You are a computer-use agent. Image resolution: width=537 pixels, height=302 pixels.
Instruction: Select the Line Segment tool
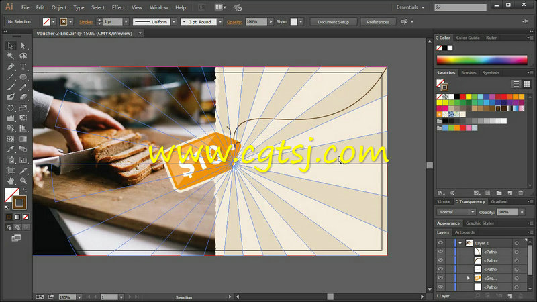pos(11,77)
